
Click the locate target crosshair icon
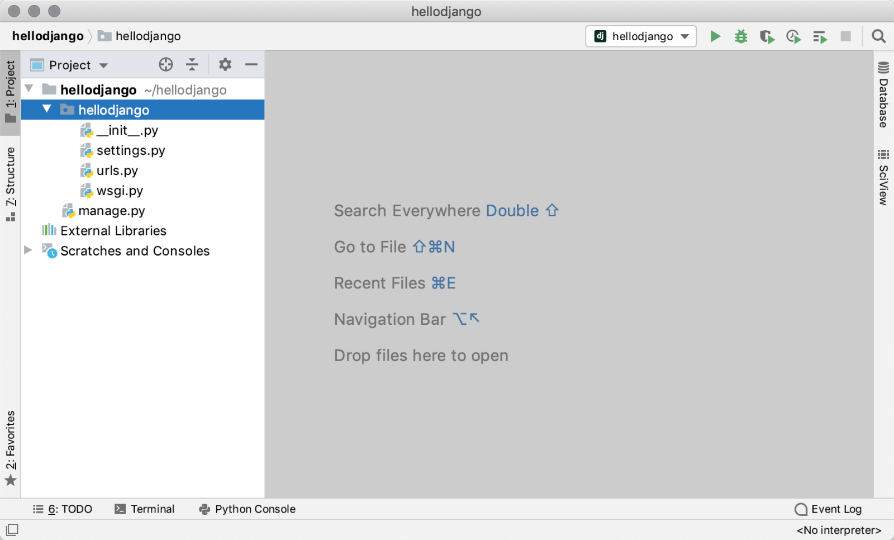click(166, 65)
